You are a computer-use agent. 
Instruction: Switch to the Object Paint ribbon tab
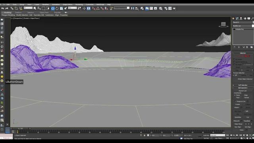click(x=44, y=12)
